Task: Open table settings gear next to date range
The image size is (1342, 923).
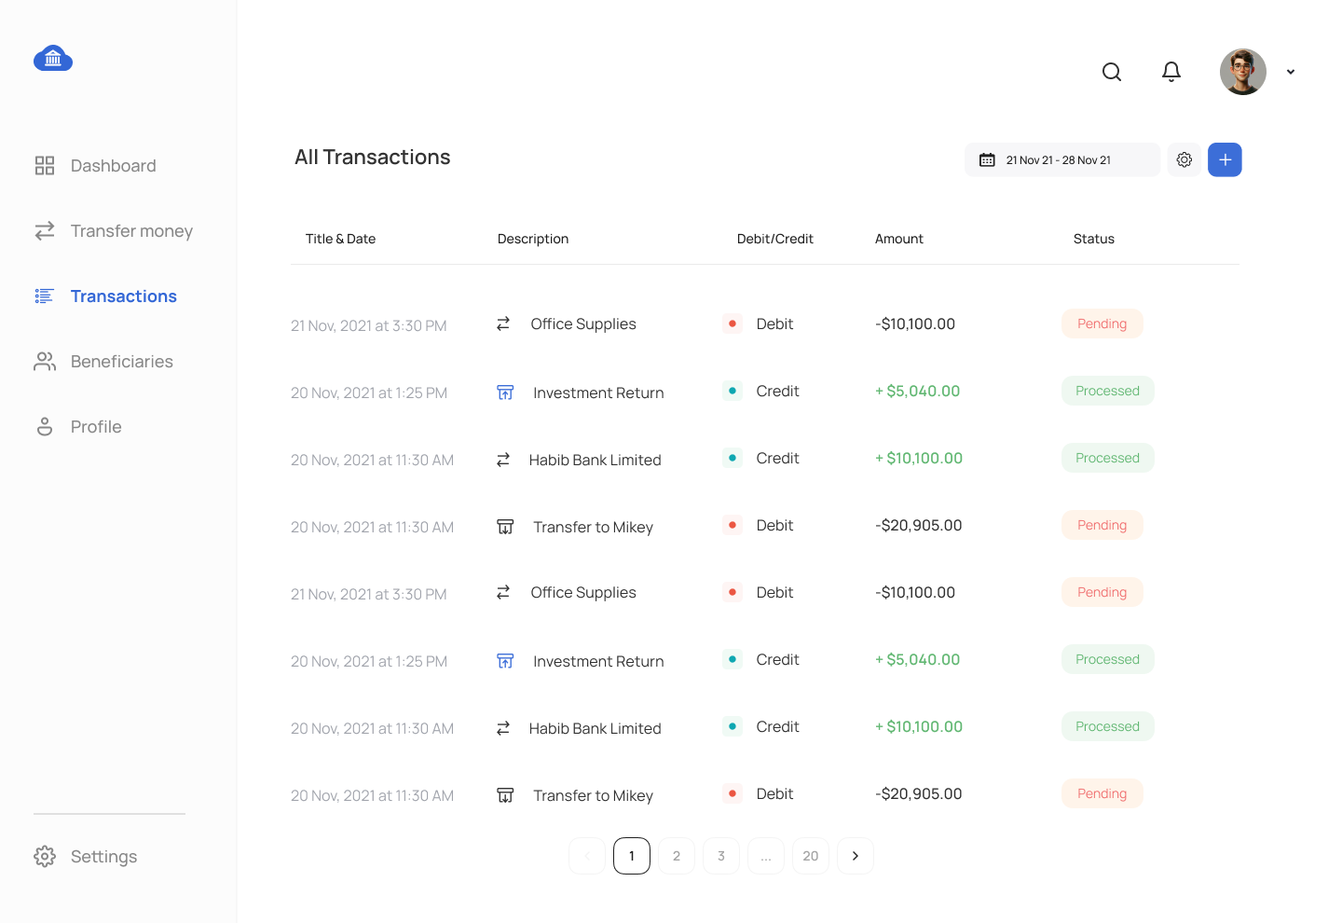Action: coord(1185,159)
